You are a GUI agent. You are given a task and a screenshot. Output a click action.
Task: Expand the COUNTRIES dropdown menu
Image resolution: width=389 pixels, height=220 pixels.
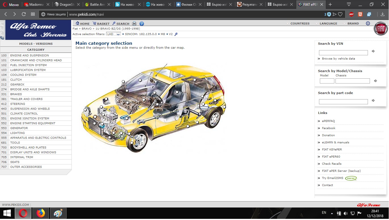click(x=300, y=24)
